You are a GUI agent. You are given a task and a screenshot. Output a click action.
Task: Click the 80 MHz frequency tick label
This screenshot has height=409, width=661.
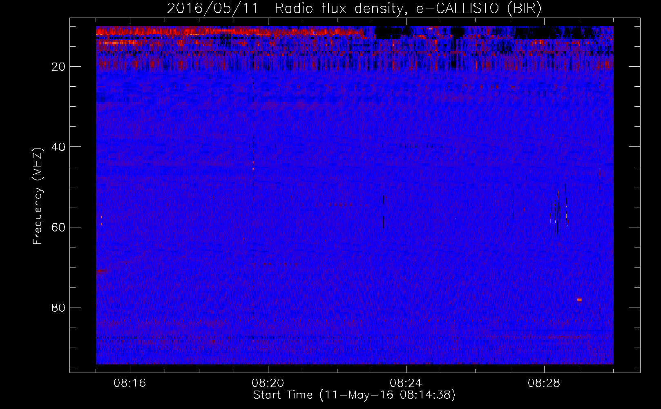click(x=58, y=308)
